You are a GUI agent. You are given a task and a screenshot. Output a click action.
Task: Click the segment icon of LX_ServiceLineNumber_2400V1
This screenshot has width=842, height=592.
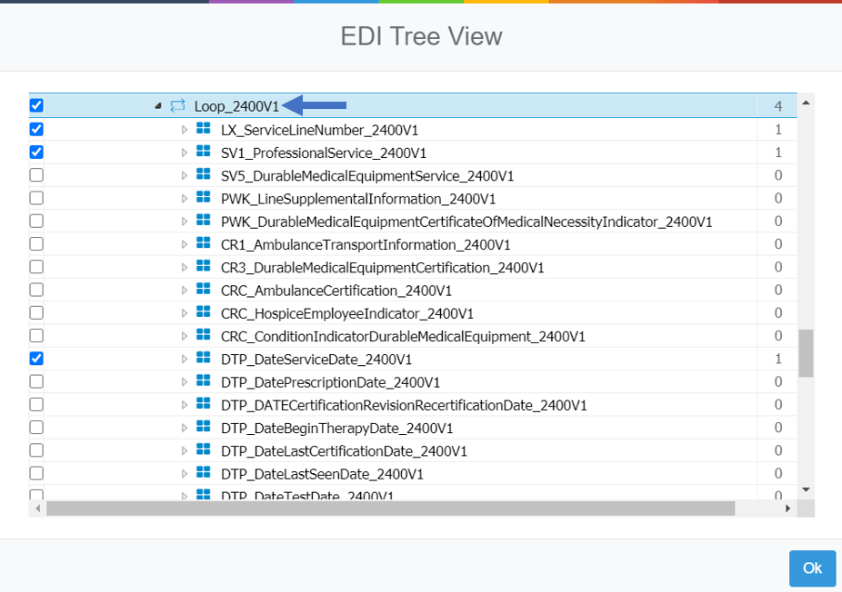coord(204,129)
